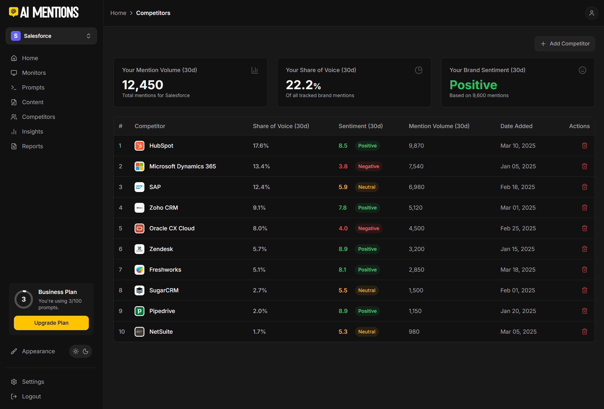The height and width of the screenshot is (409, 604).
Task: Remove NetSuite using its trash icon
Action: [x=584, y=331]
